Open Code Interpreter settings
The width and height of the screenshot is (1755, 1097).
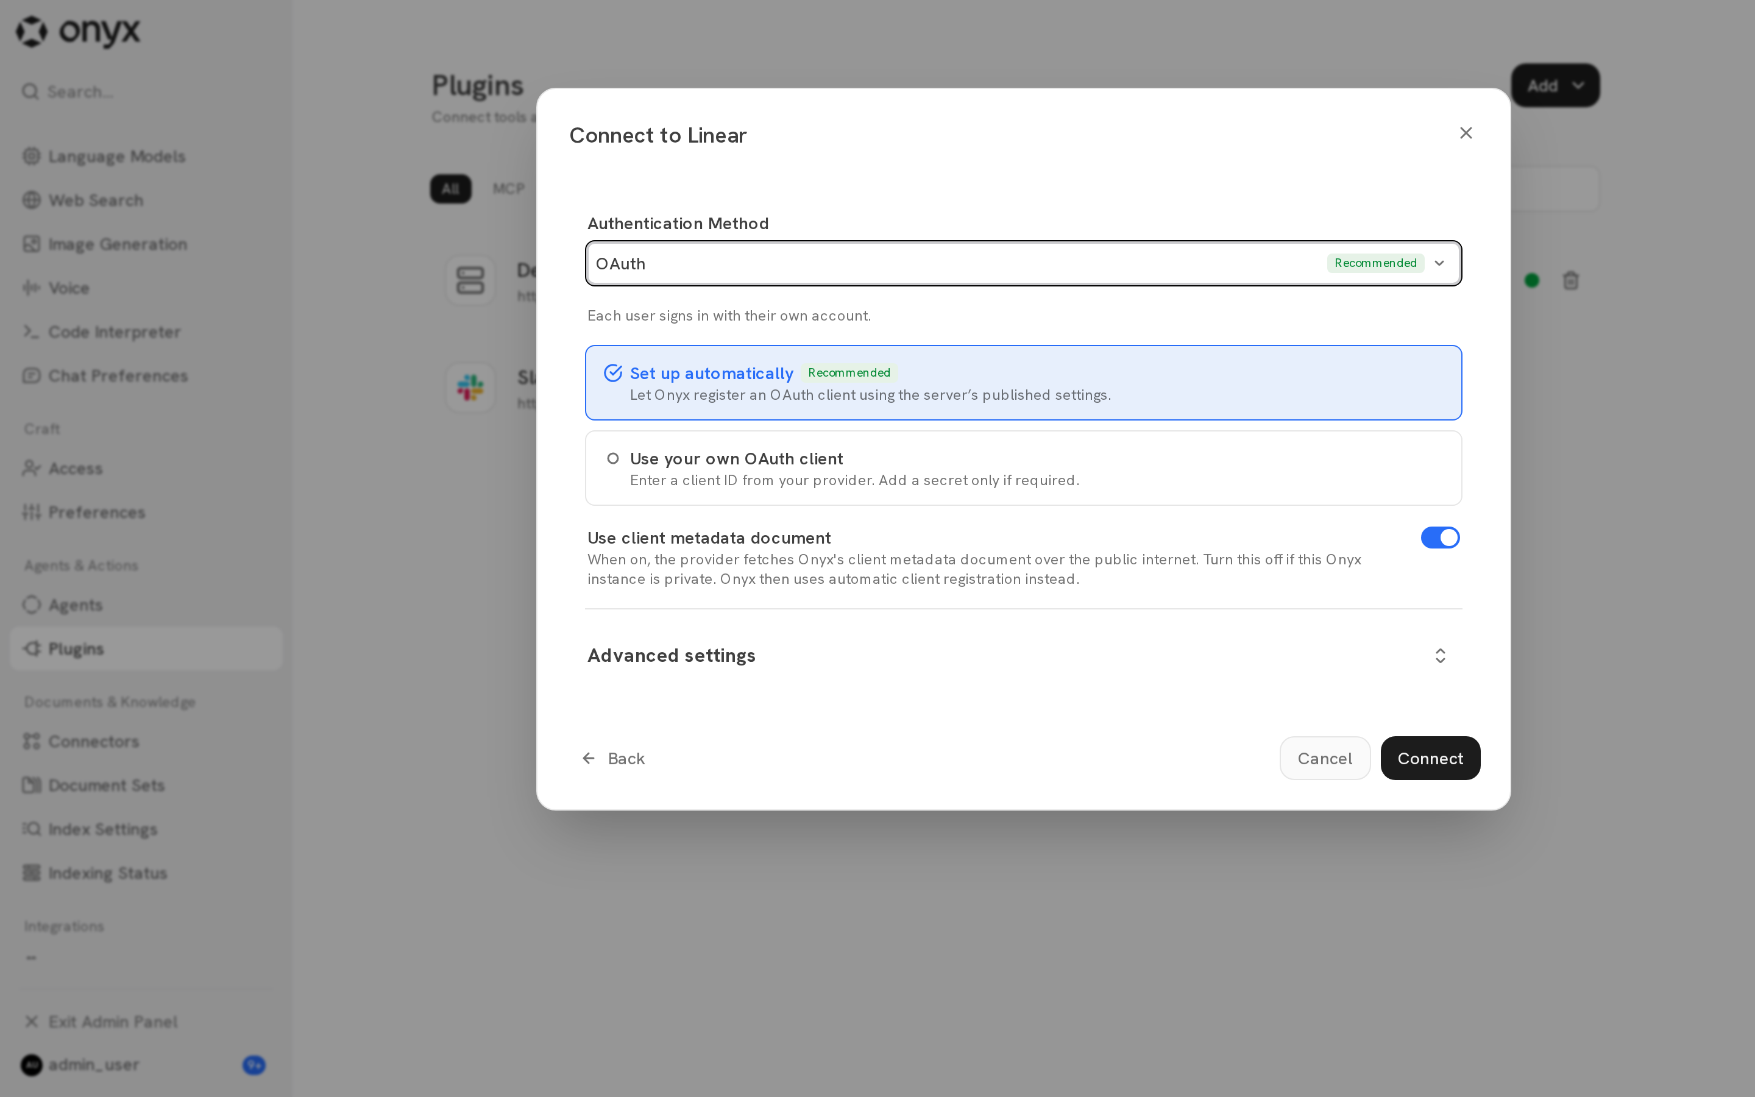click(145, 332)
